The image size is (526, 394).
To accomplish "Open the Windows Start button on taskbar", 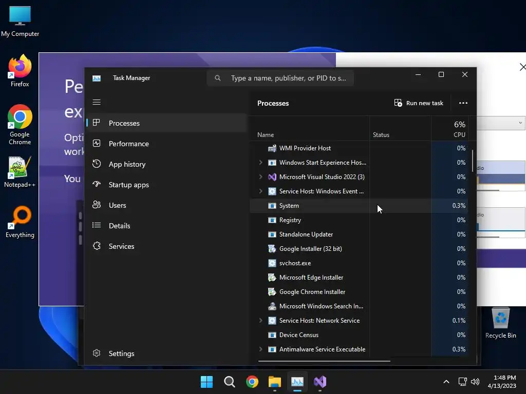I will click(206, 382).
